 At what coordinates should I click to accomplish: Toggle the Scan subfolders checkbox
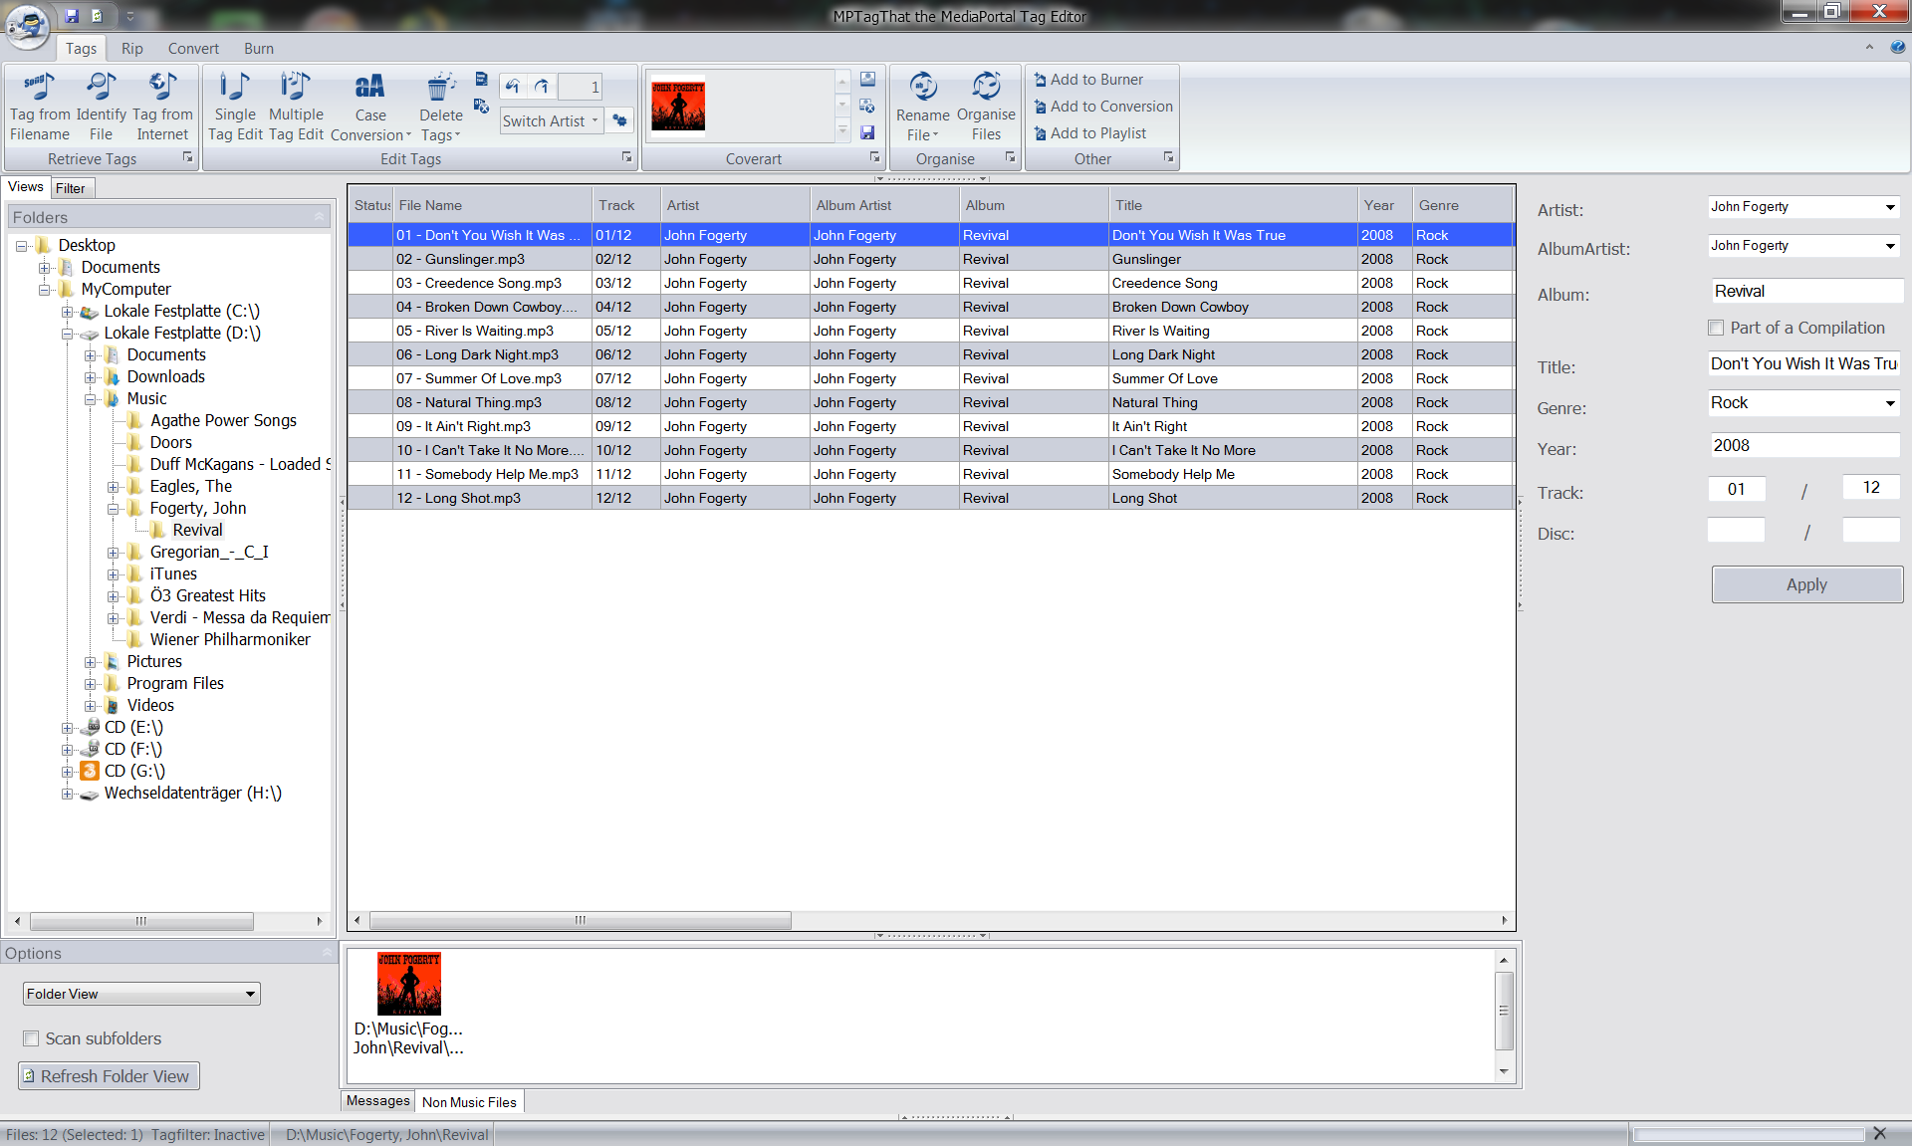coord(31,1038)
